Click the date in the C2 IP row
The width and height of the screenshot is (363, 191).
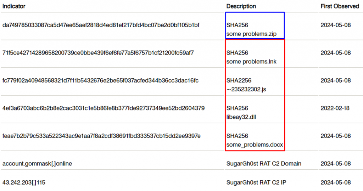336,182
